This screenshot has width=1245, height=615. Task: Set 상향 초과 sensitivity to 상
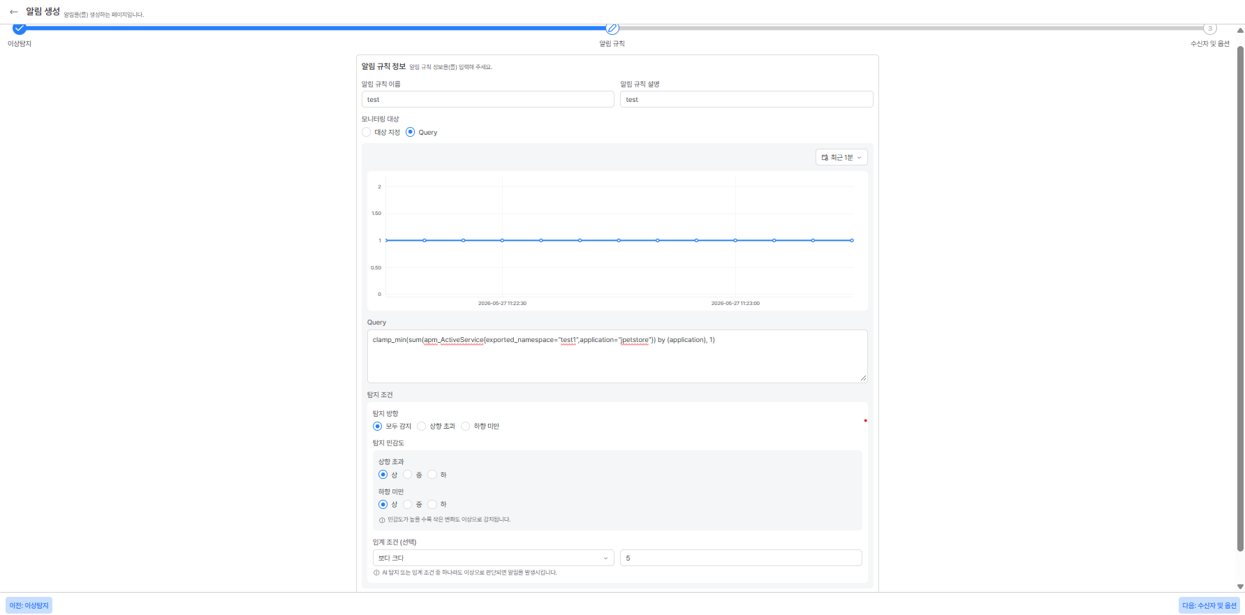coord(383,475)
